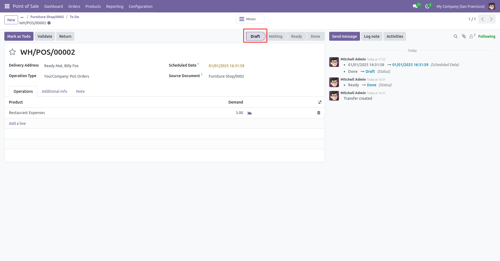Toggle the Following status
The height and width of the screenshot is (261, 500).
point(486,36)
